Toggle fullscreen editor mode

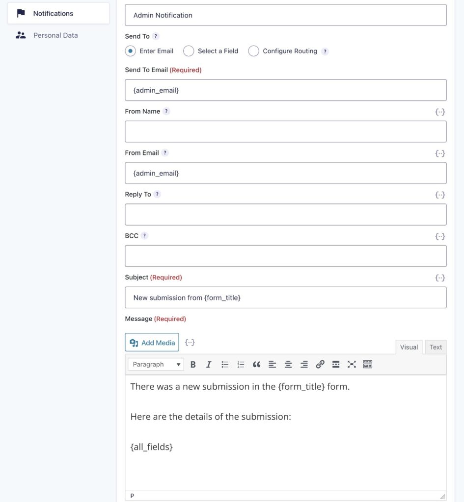pos(352,364)
